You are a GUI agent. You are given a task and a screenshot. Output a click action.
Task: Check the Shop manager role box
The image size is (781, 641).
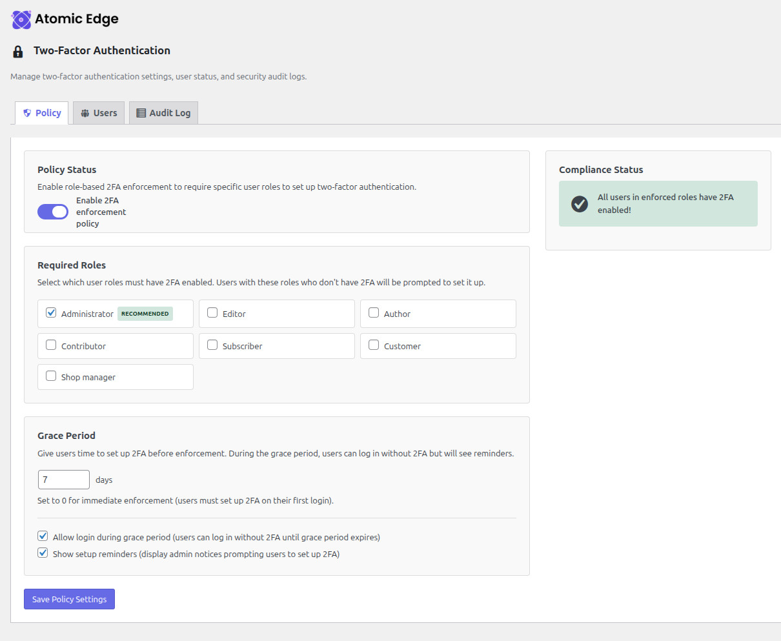click(x=51, y=375)
